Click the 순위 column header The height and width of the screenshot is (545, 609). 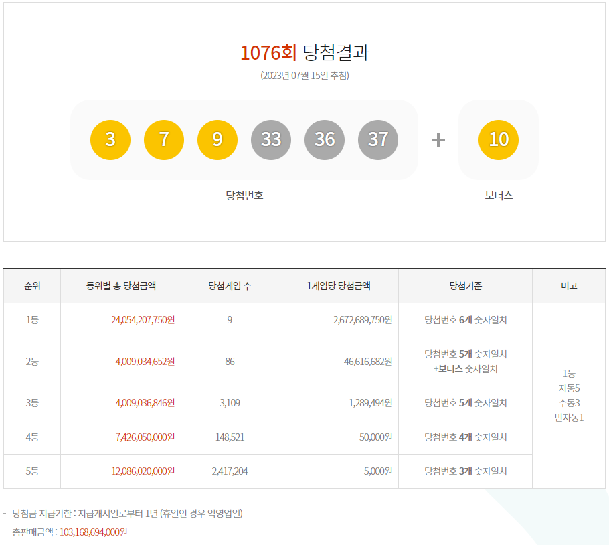tap(32, 286)
